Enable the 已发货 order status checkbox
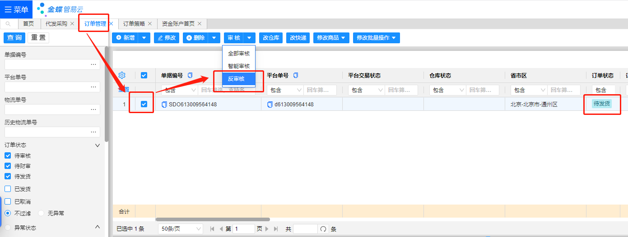The width and height of the screenshot is (628, 237). tap(8, 189)
